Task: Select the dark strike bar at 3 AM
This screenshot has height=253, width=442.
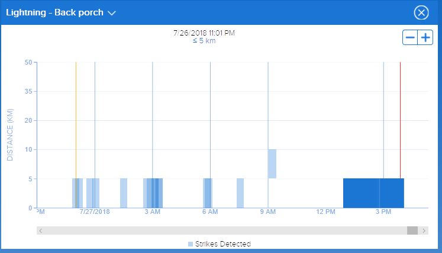Action: [155, 193]
